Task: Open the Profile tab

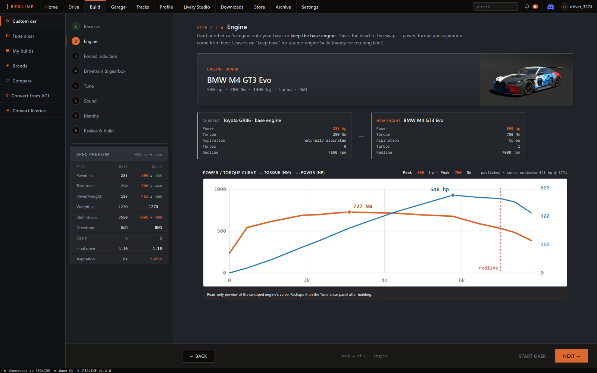Action: tap(166, 7)
